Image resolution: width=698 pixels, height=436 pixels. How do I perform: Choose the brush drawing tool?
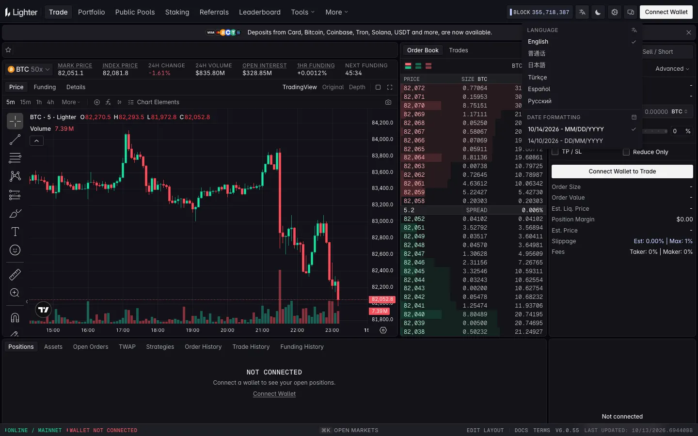[x=15, y=213]
